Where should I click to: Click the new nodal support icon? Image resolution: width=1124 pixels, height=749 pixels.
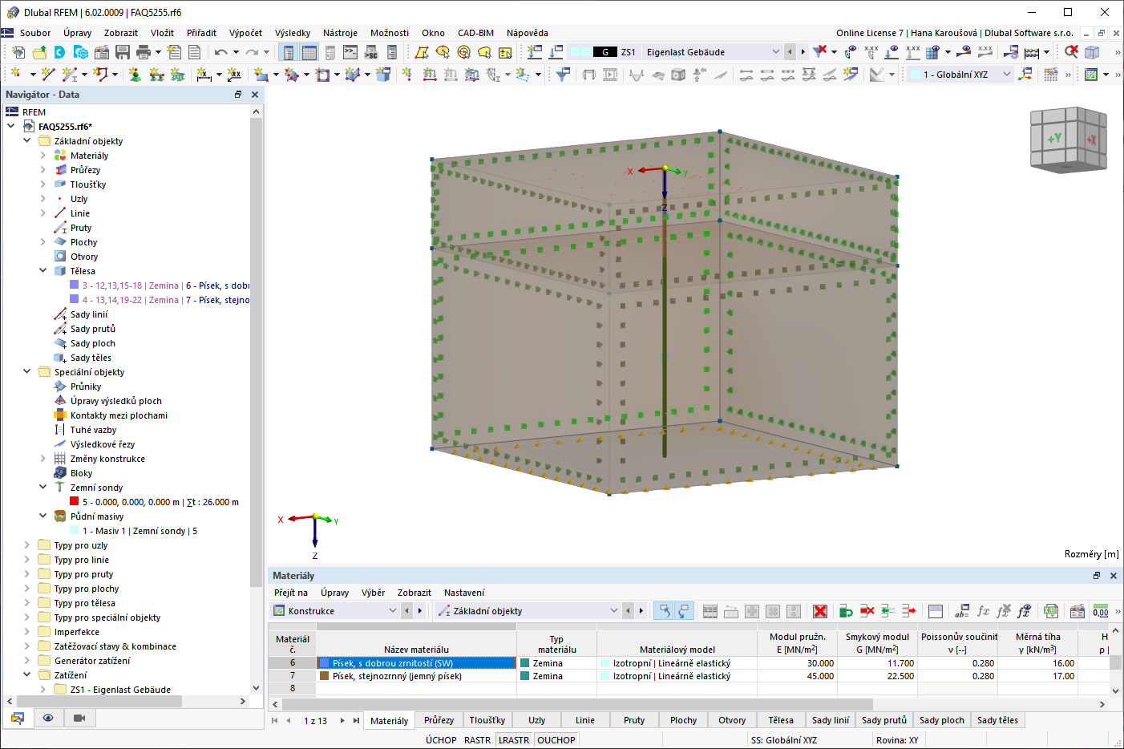click(135, 75)
